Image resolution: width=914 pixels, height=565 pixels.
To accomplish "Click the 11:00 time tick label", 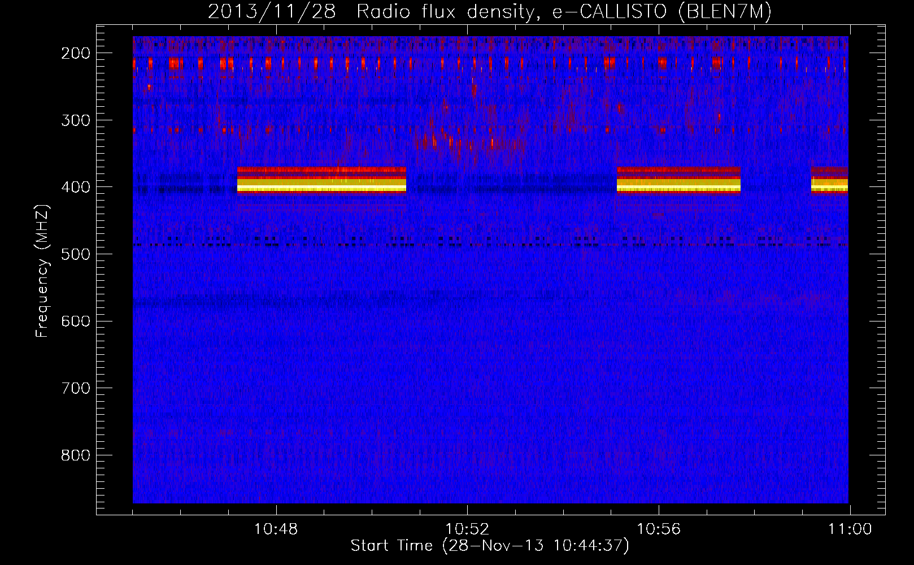I will coord(850,529).
